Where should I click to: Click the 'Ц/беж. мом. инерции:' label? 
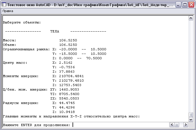(25, 90)
